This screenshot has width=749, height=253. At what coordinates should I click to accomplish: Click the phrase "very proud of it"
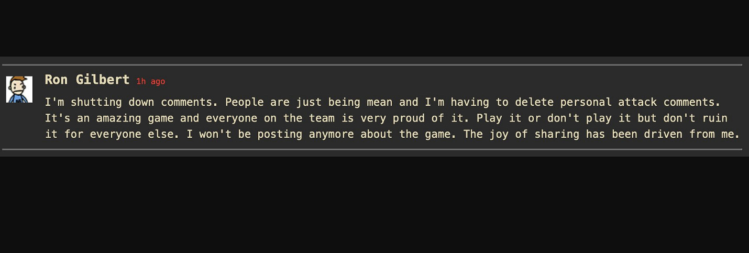(x=412, y=118)
